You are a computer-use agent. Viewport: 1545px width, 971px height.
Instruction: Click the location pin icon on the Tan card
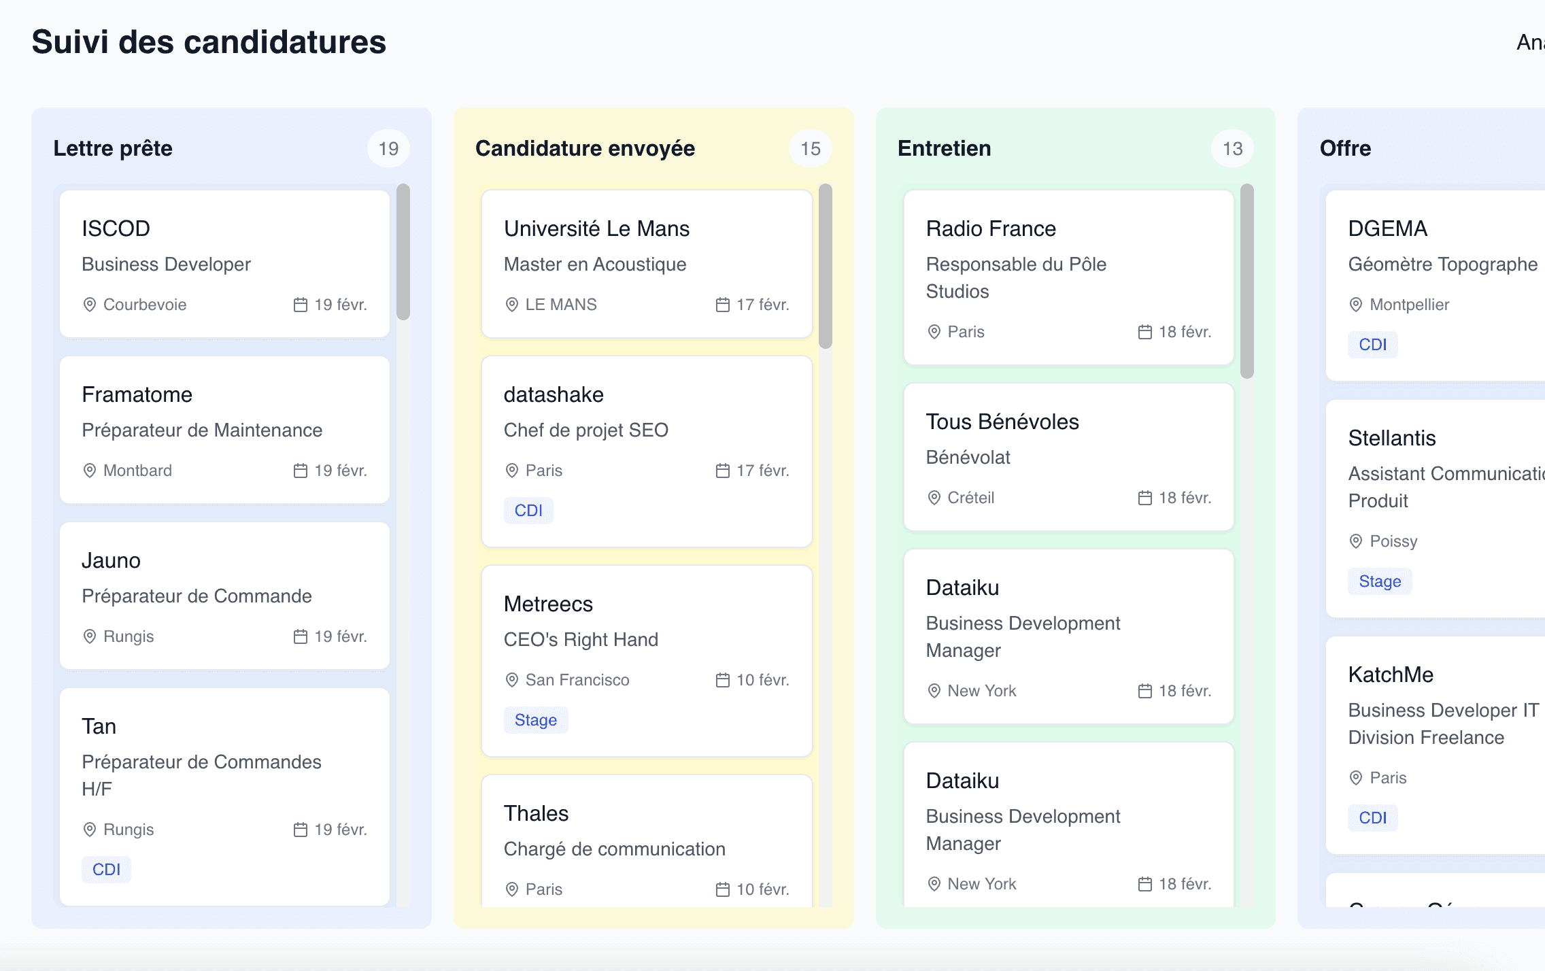coord(89,830)
